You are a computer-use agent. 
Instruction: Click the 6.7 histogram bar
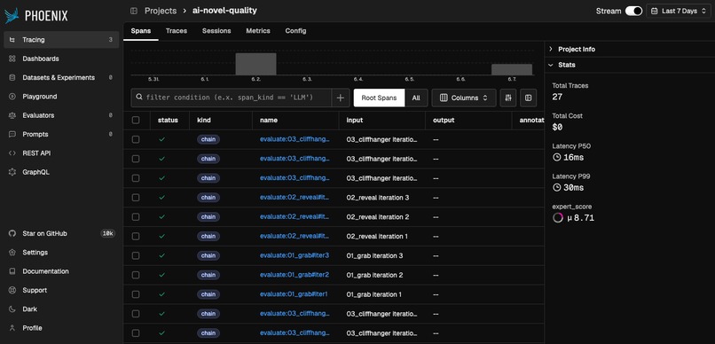click(x=512, y=70)
